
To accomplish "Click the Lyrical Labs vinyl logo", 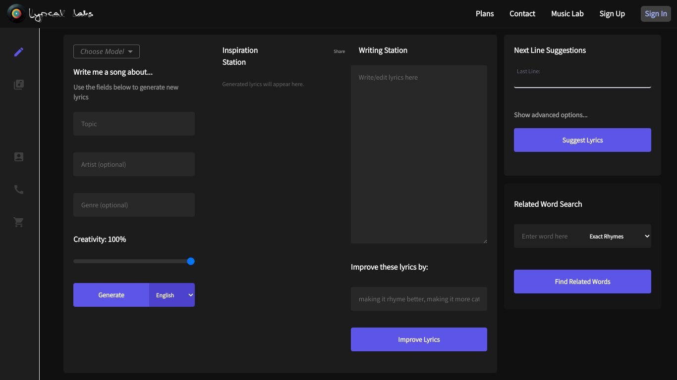I will coord(16,13).
